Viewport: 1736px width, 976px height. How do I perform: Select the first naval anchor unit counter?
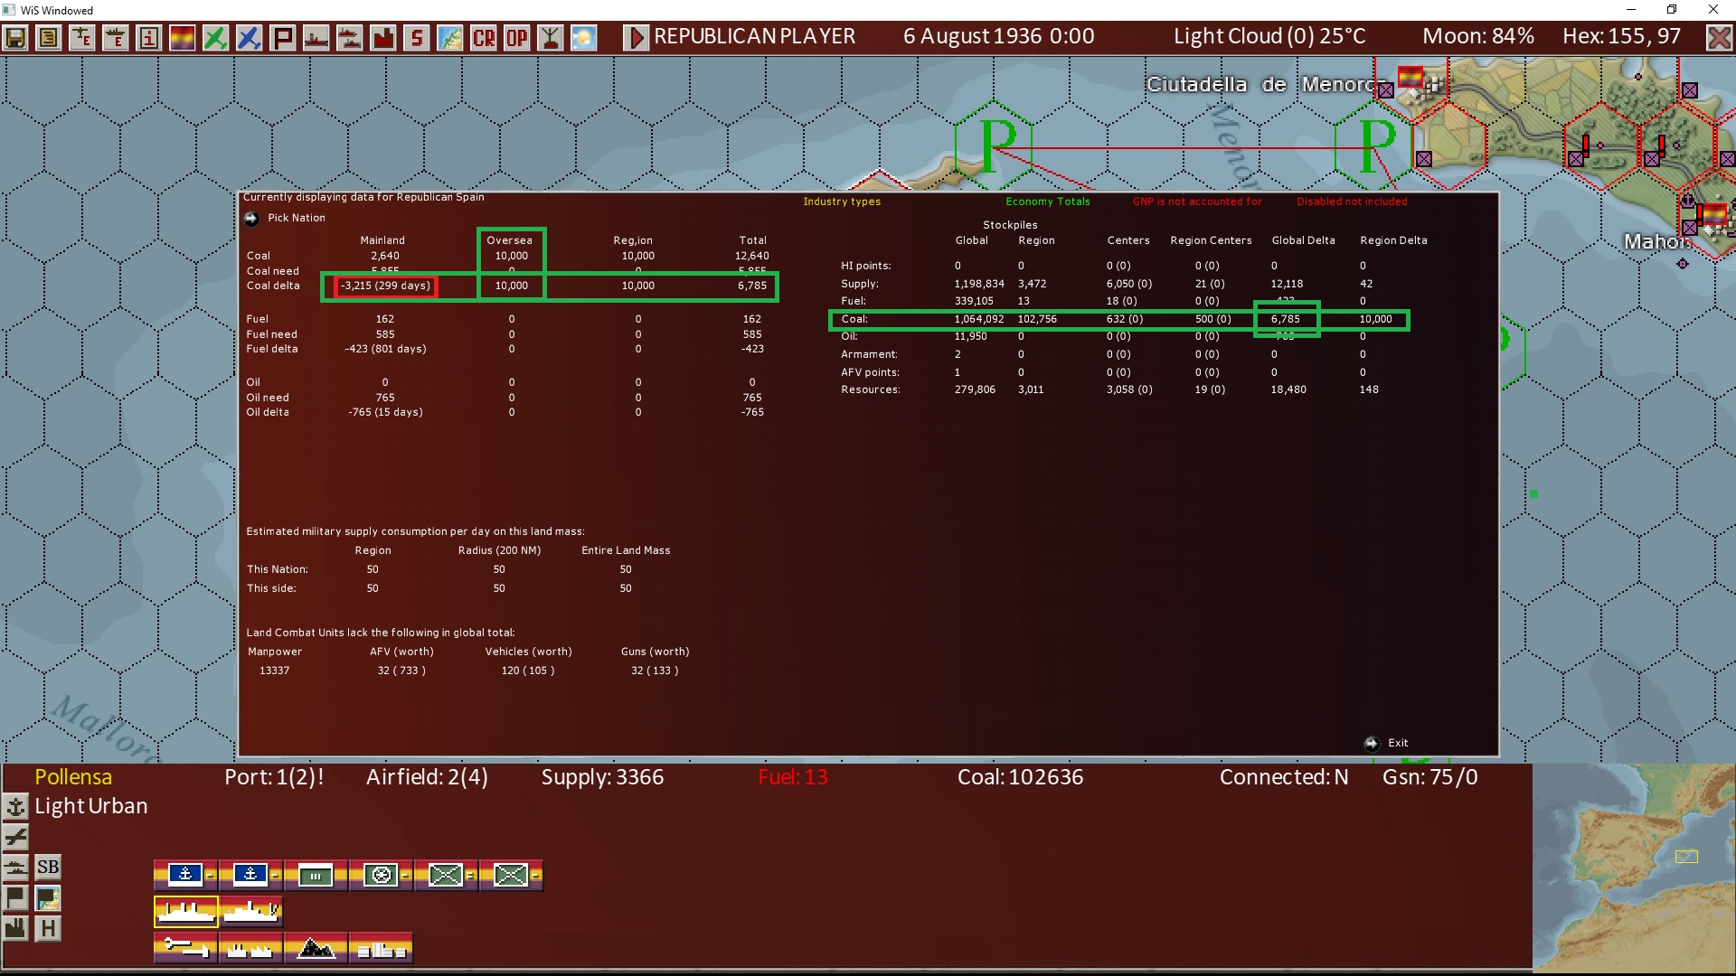pyautogui.click(x=185, y=875)
